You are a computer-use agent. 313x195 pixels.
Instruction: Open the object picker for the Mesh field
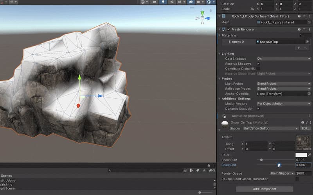click(x=309, y=22)
